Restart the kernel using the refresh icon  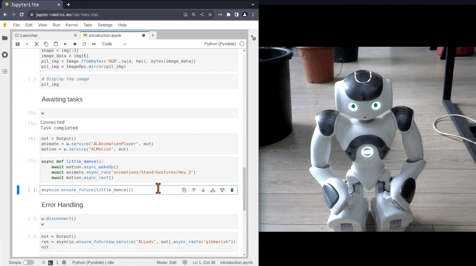click(x=84, y=44)
